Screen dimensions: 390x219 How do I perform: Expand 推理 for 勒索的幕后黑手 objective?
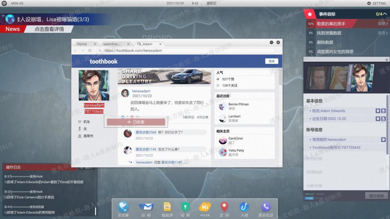(382, 24)
